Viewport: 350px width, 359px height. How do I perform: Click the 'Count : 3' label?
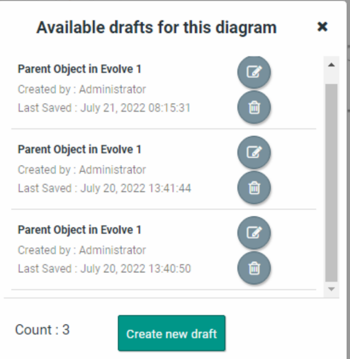pos(43,330)
